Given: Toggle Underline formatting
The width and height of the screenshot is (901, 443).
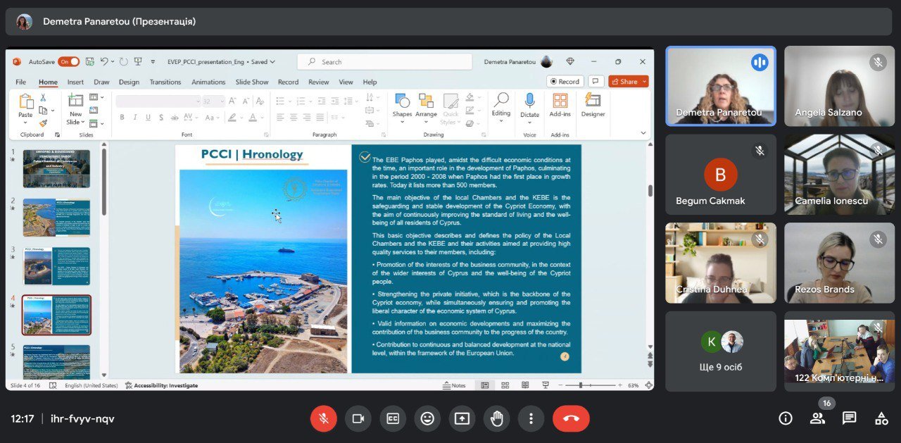Looking at the screenshot, I should click(147, 118).
